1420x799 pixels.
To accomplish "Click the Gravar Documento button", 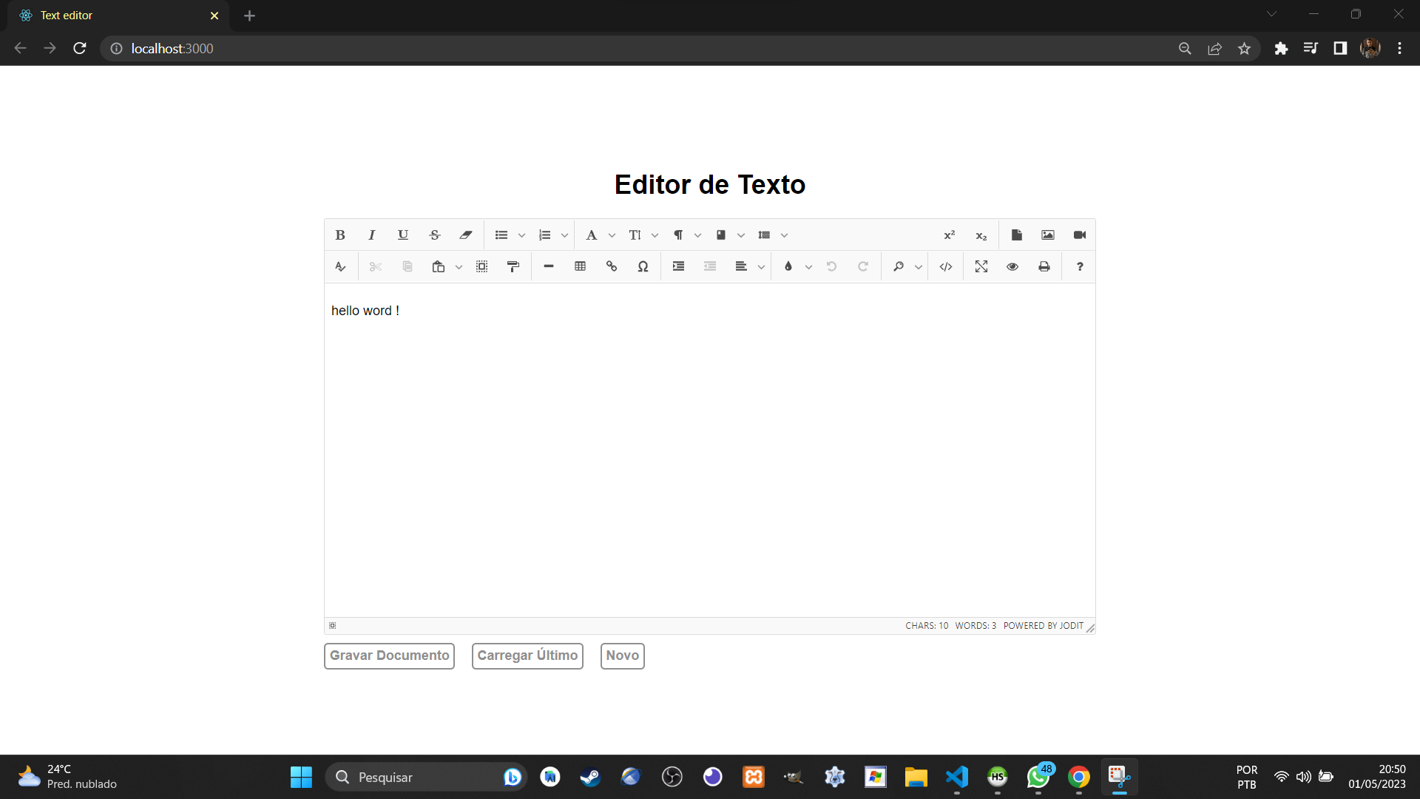I will tap(389, 655).
